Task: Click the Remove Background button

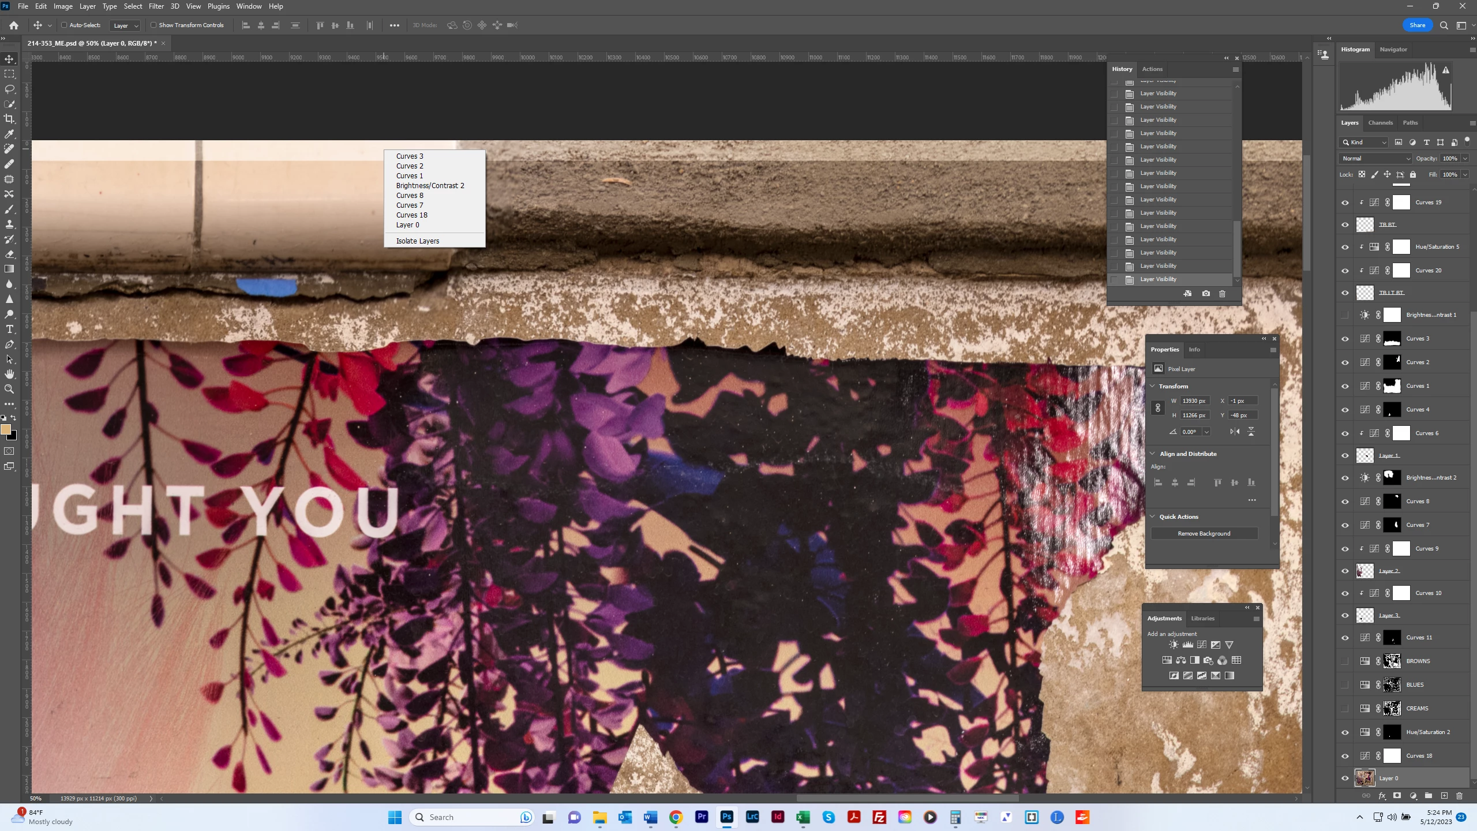Action: pos(1204,533)
